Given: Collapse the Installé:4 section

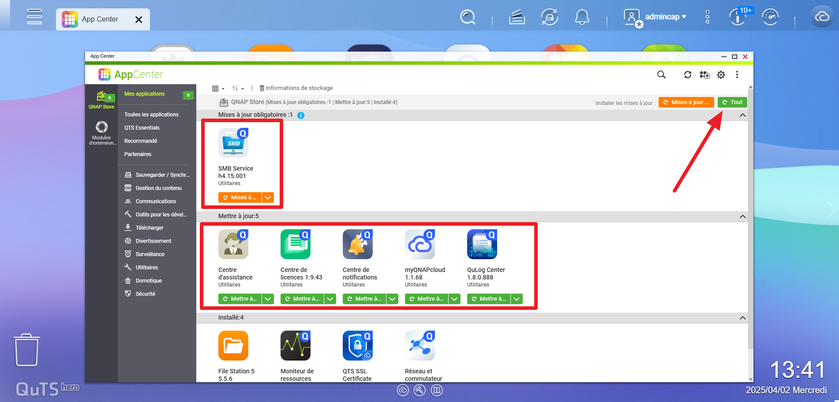Looking at the screenshot, I should click(743, 318).
